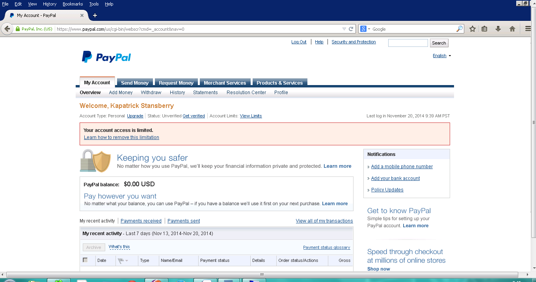Open the Edit menu
The height and width of the screenshot is (282, 536).
click(18, 4)
